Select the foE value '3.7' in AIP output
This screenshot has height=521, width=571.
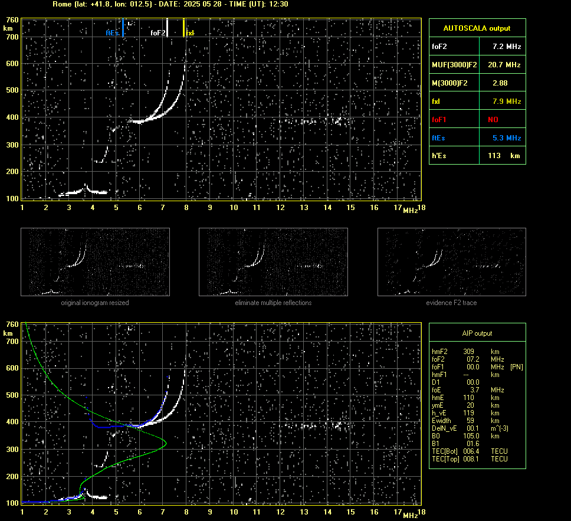point(474,390)
